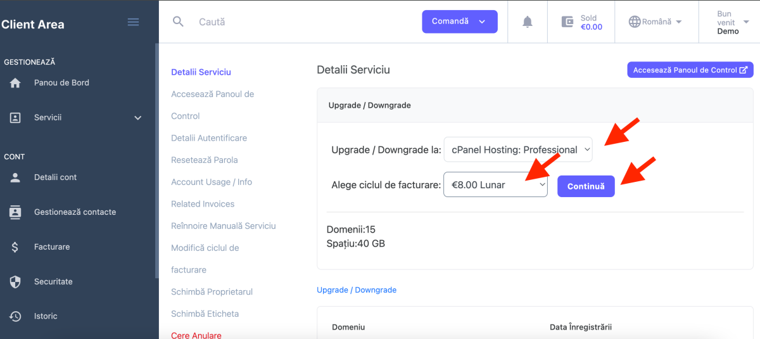The image size is (760, 339).
Task: Click the Facturare dollar icon
Action: [x=15, y=247]
